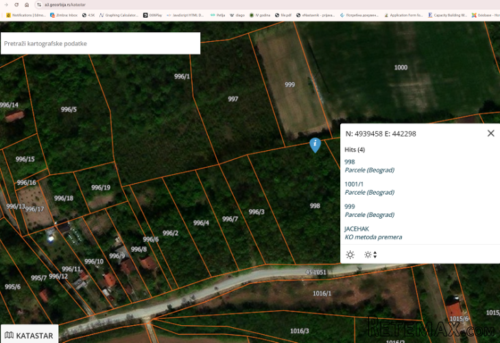Click parcel label 996/18 on map
Screen dimensions: 500x343
coord(64,198)
